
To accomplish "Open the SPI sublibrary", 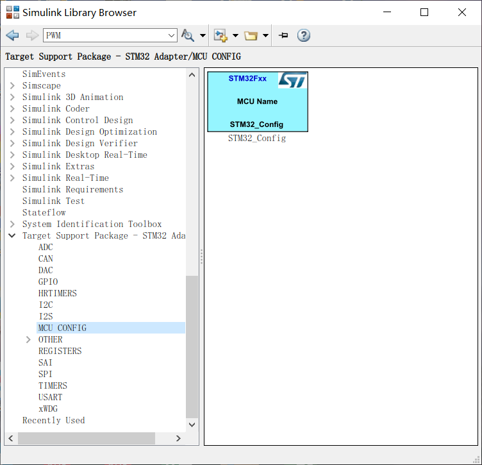I will coord(45,374).
